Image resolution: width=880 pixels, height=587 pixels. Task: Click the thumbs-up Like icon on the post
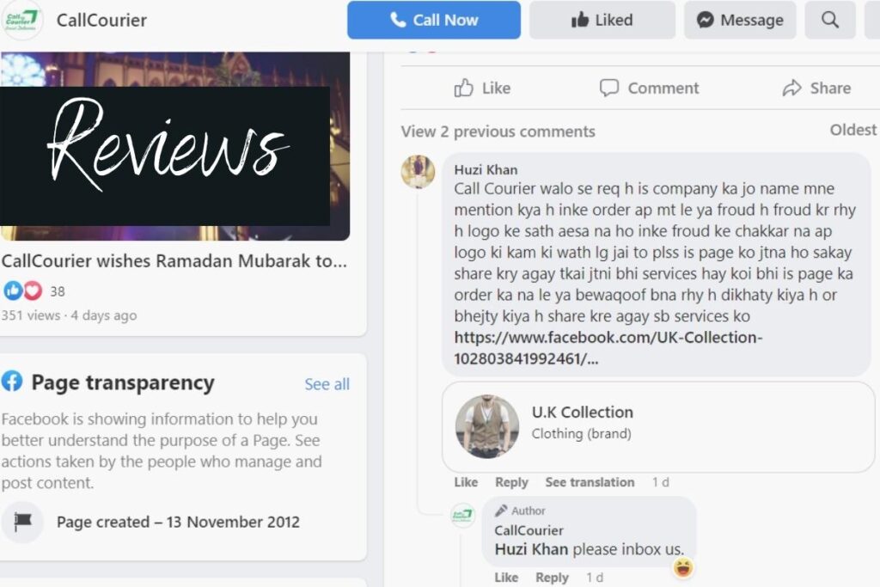pyautogui.click(x=463, y=89)
